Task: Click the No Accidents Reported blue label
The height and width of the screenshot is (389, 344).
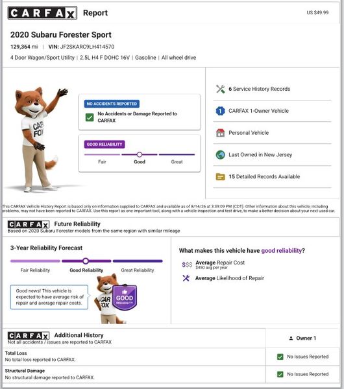Action: (112, 104)
